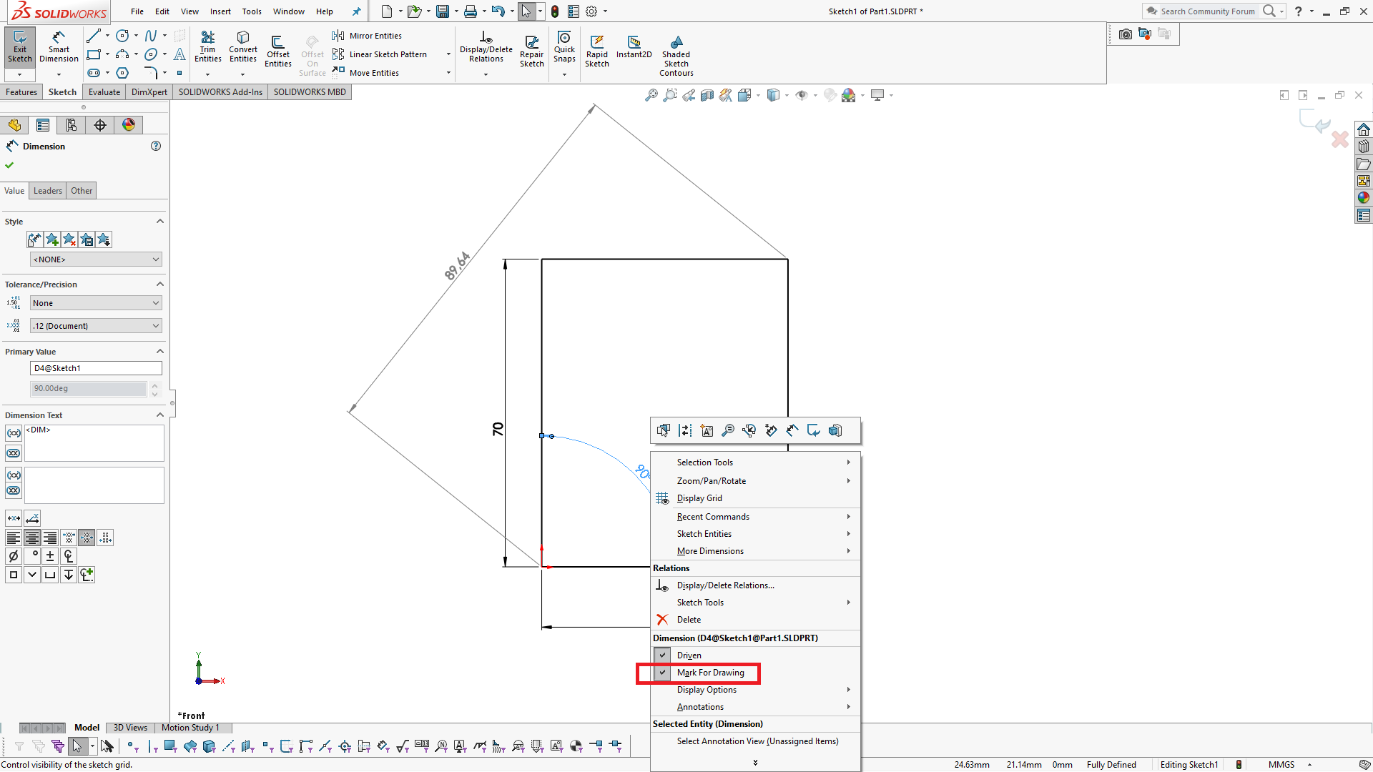The width and height of the screenshot is (1373, 772).
Task: Select the Trim Entities tool
Action: point(207,46)
